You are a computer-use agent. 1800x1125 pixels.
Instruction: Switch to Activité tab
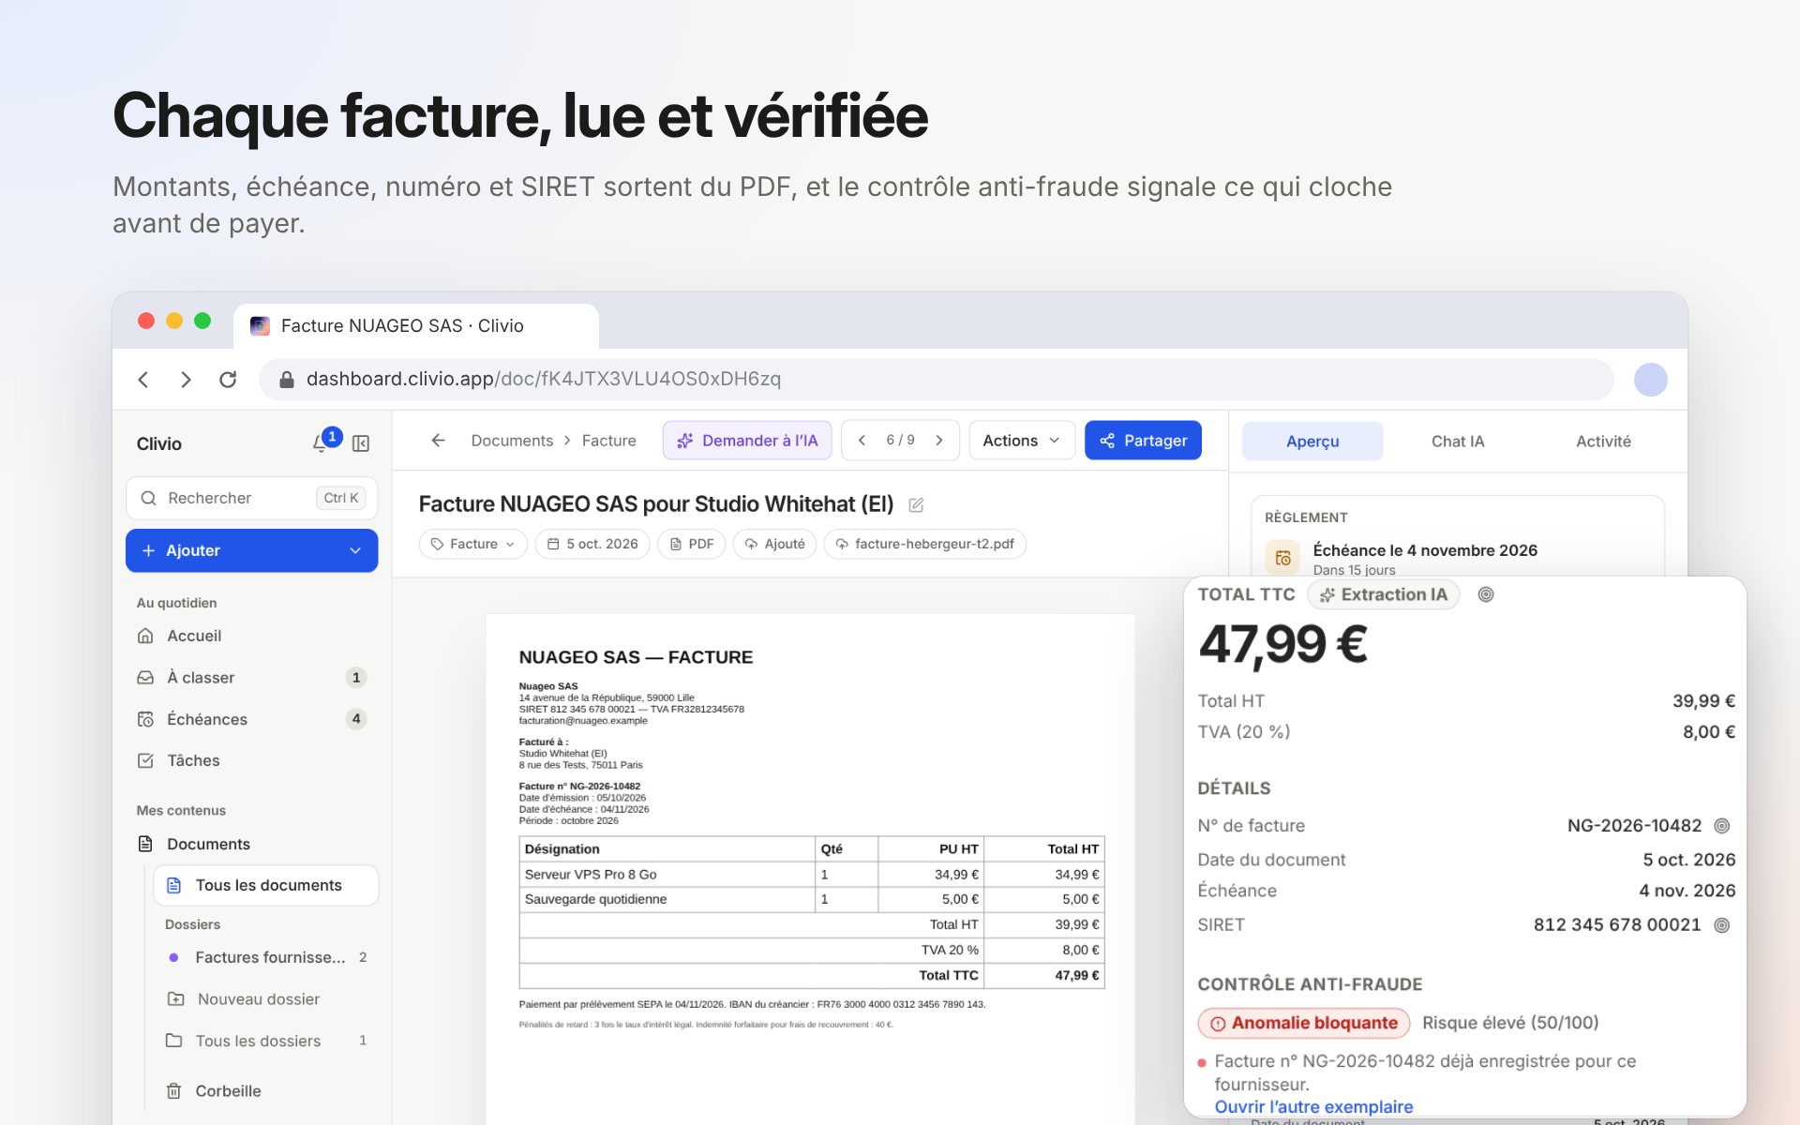coord(1603,442)
